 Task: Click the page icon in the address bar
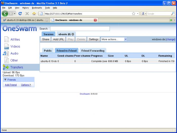(41, 14)
